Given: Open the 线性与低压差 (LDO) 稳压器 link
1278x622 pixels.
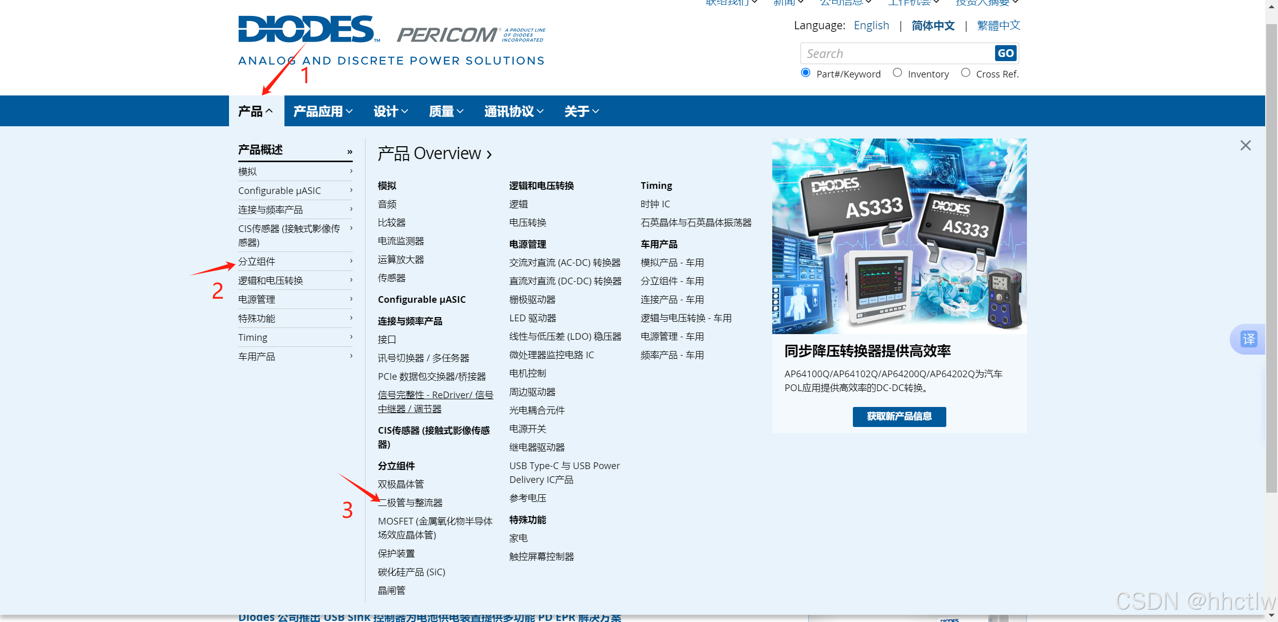Looking at the screenshot, I should [x=565, y=337].
